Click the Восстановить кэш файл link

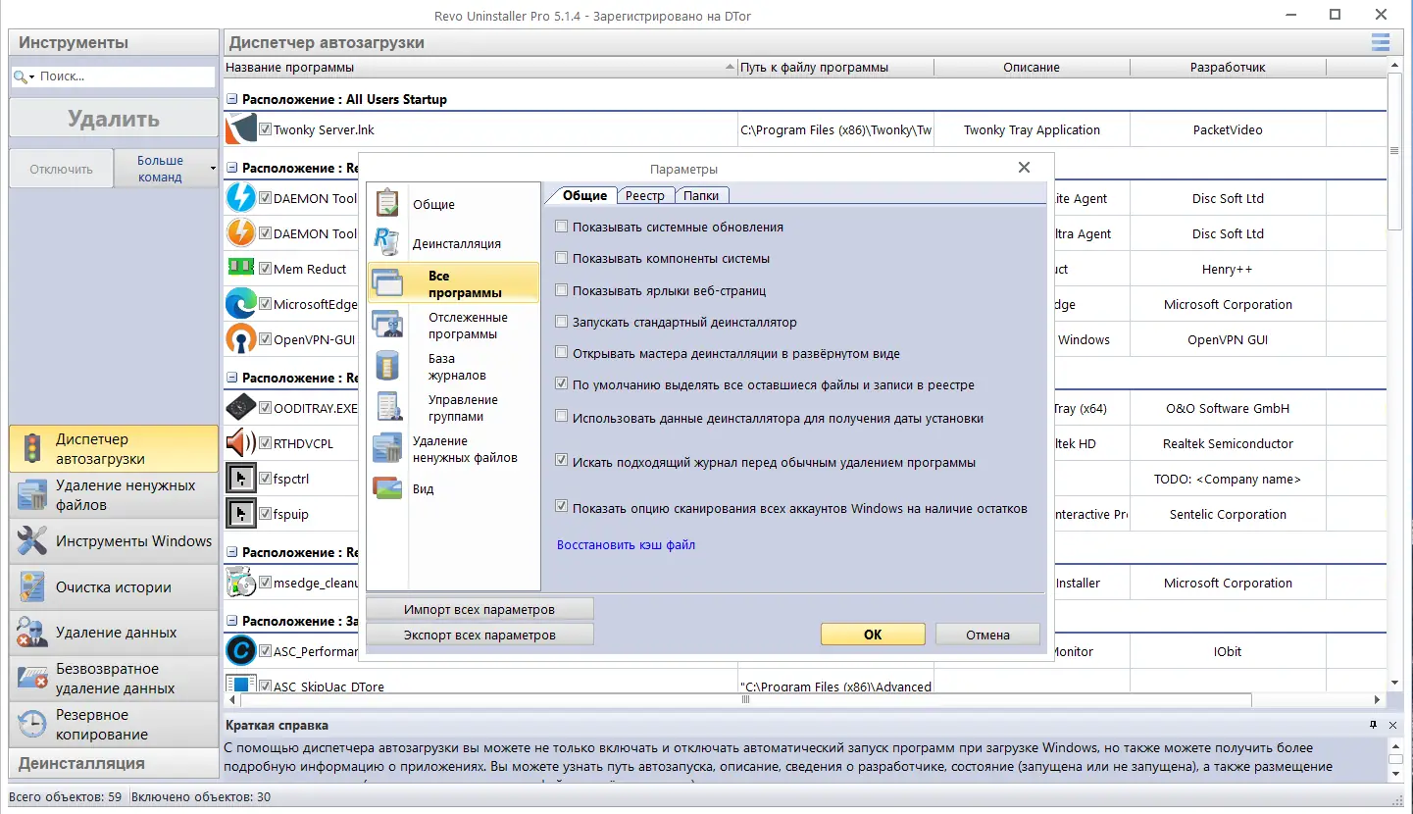(x=626, y=544)
